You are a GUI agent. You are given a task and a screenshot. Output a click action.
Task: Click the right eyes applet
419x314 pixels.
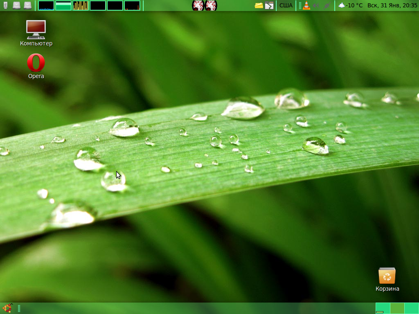pos(211,5)
